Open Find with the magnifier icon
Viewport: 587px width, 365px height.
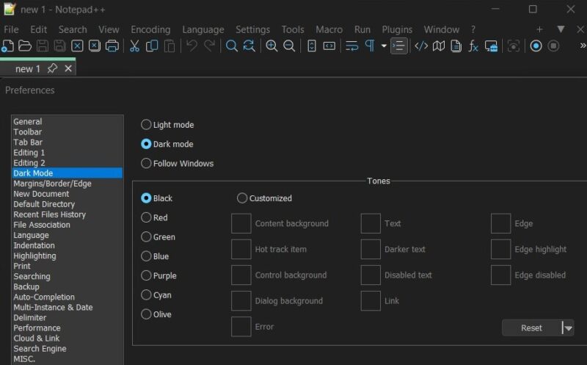232,46
